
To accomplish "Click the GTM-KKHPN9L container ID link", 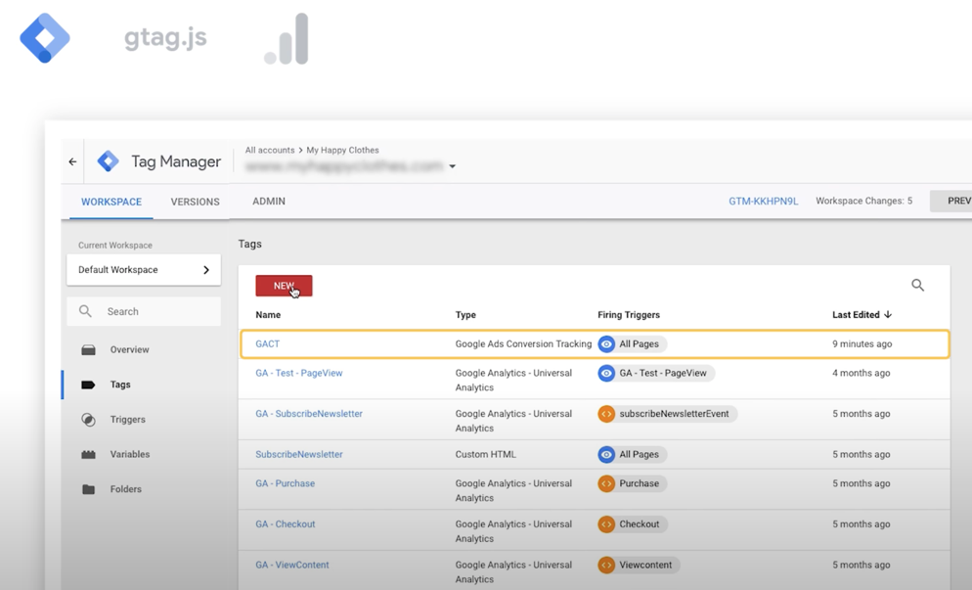I will [x=764, y=201].
